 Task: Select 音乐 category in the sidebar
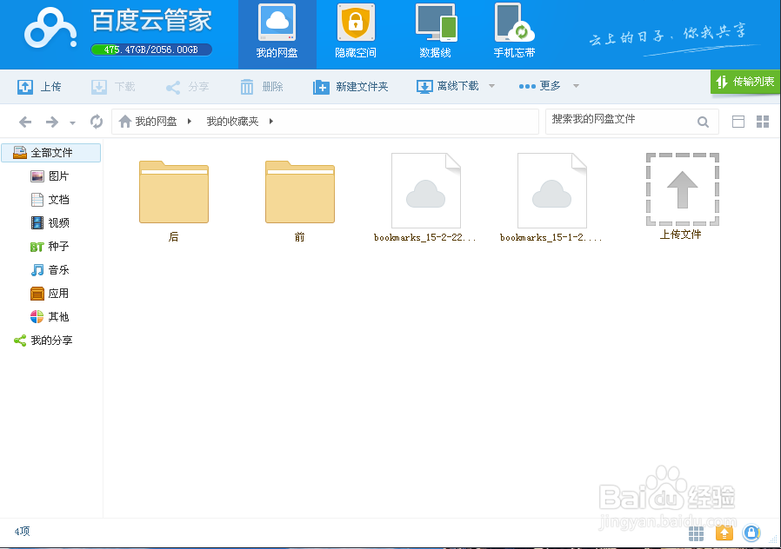[x=50, y=270]
